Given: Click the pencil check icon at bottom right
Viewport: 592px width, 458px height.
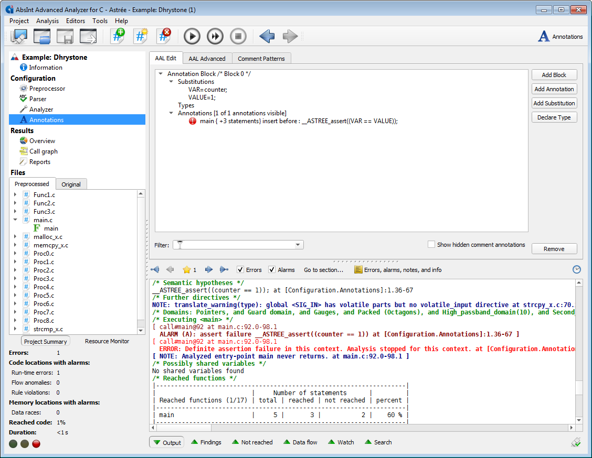Looking at the screenshot, I should pyautogui.click(x=576, y=442).
